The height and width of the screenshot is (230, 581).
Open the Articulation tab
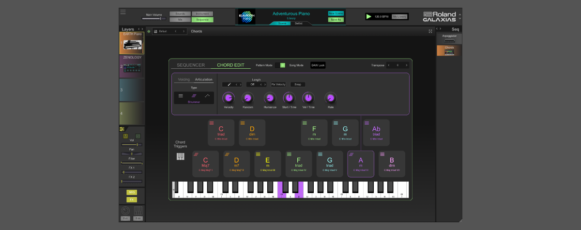204,79
